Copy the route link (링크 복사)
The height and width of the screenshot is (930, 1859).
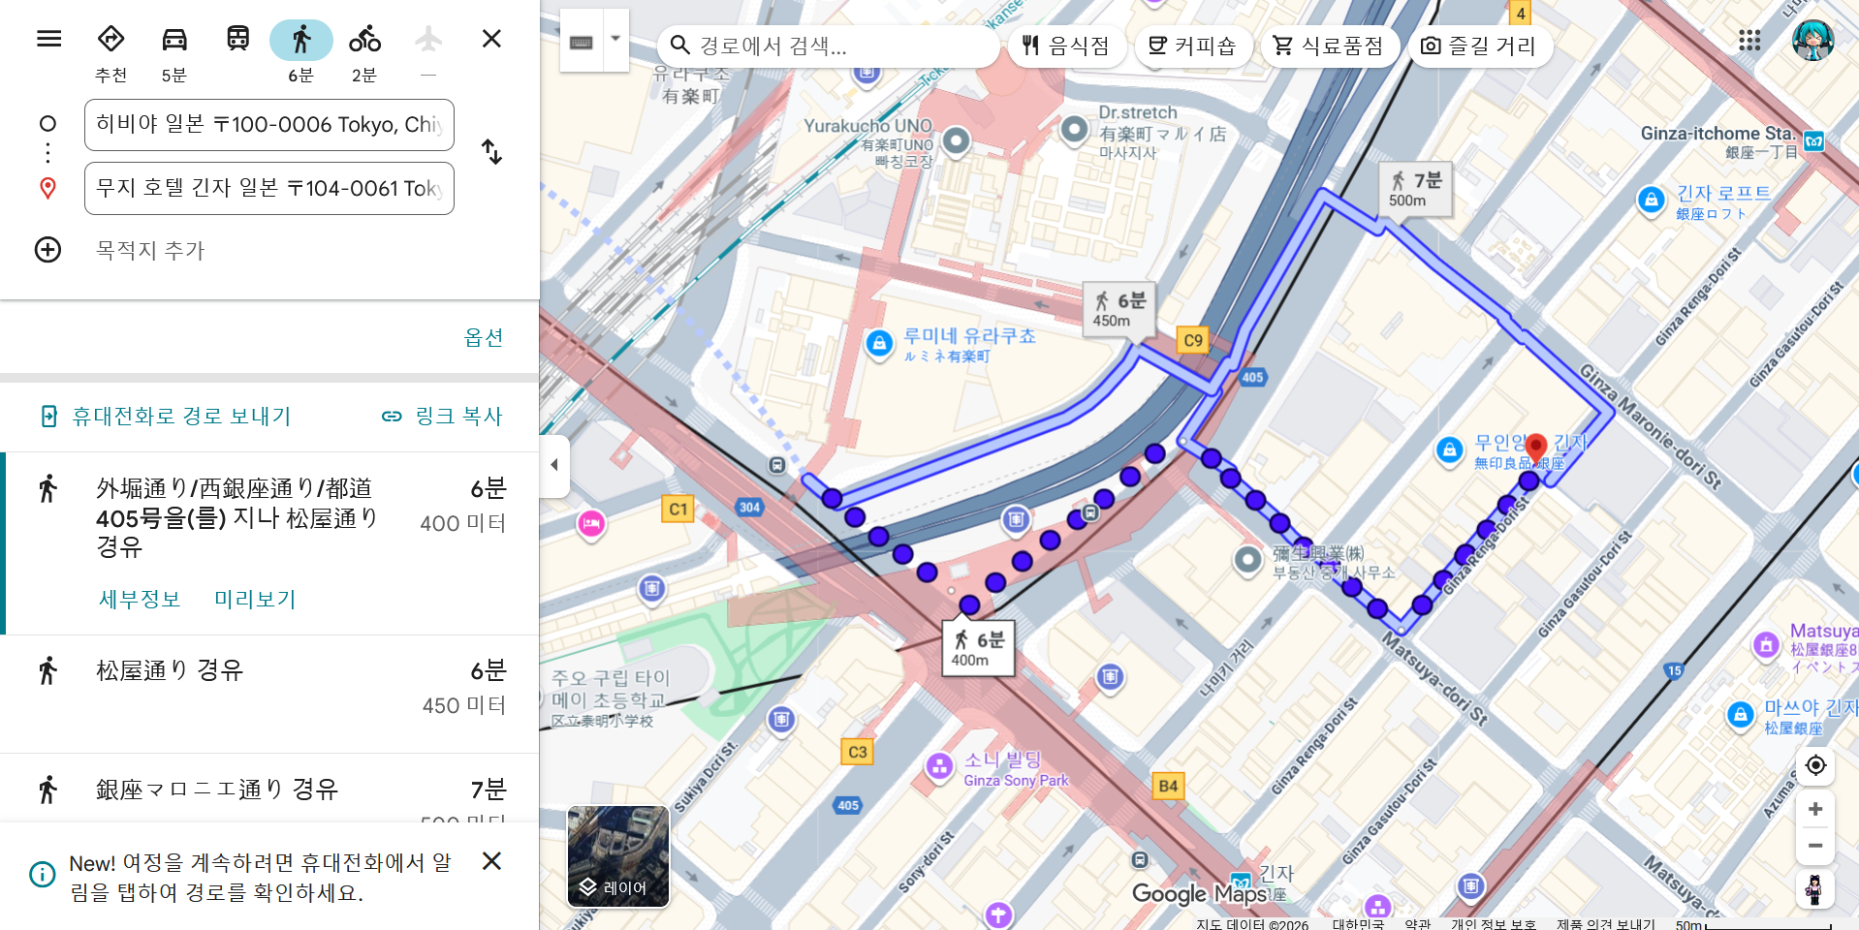[x=442, y=417]
